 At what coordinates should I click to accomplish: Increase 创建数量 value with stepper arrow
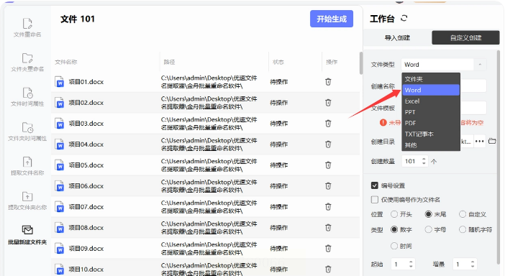point(424,159)
